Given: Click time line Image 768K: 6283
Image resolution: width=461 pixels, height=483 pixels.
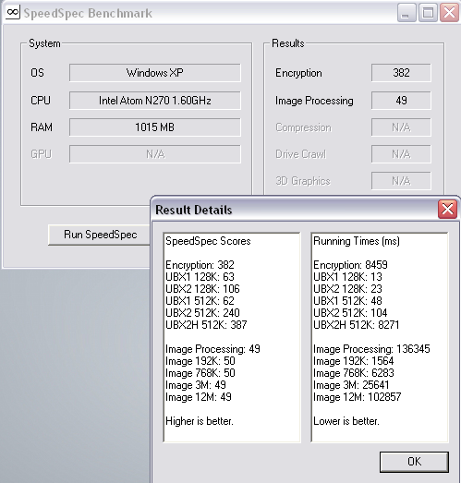Looking at the screenshot, I should pos(354,373).
